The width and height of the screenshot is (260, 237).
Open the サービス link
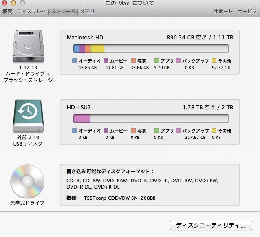pos(247,11)
